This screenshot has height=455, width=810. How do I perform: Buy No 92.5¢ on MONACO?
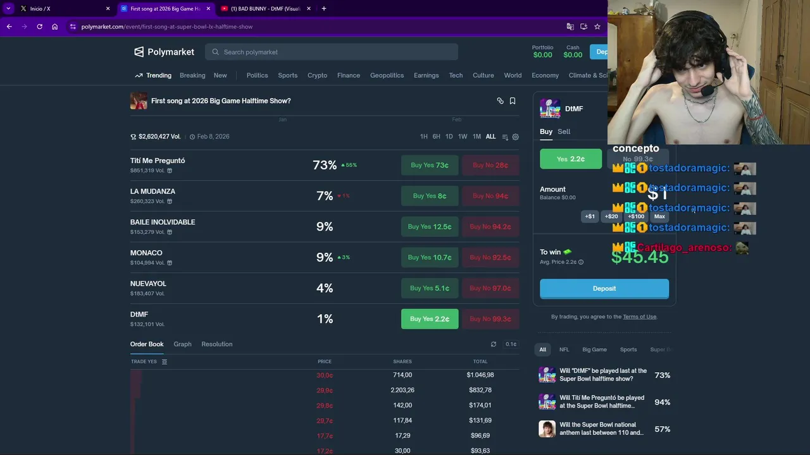click(489, 257)
